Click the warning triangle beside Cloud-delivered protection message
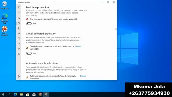This screenshot has width=172, height=97. click(x=27, y=48)
